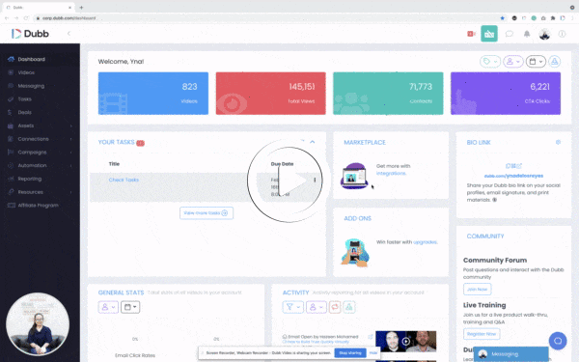This screenshot has height=362, width=579.
Task: Open the teal dashboard icon in header
Action: pyautogui.click(x=489, y=34)
